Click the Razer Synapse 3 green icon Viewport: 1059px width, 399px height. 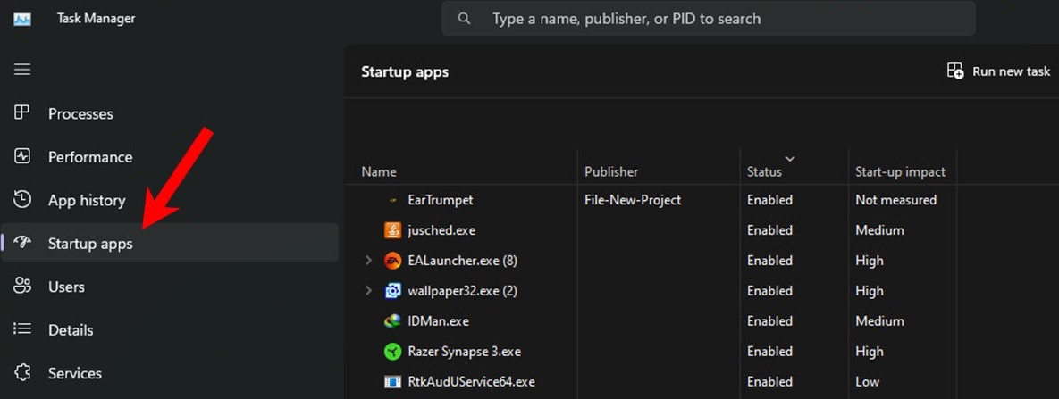[392, 352]
